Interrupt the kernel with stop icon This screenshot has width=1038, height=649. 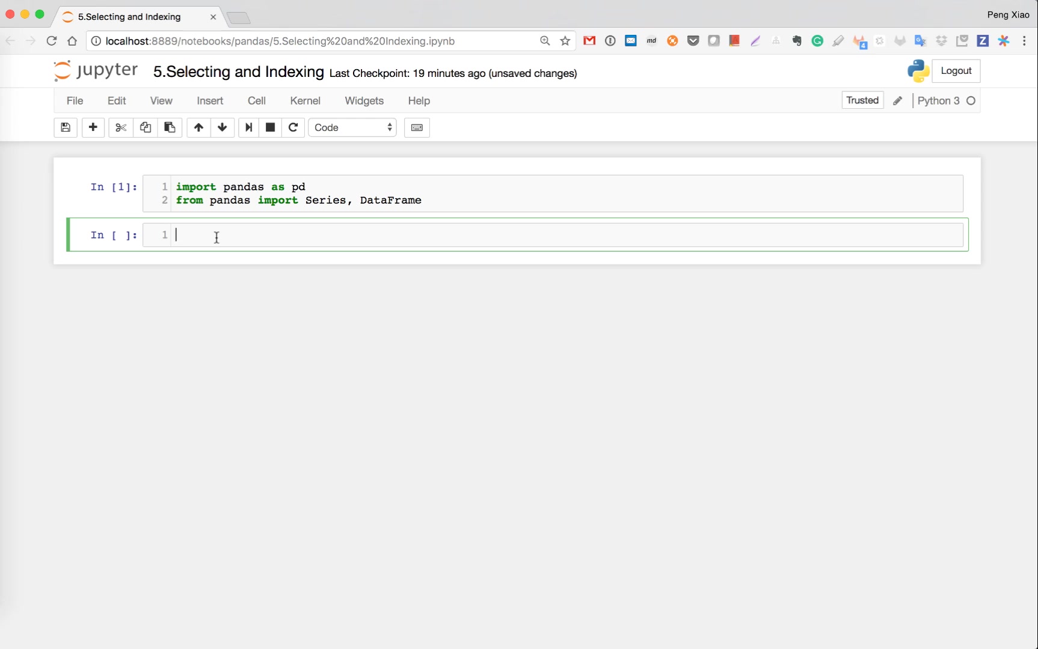point(271,127)
